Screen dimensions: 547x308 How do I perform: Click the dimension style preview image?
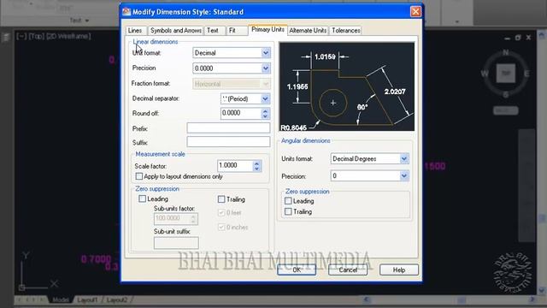[x=347, y=86]
